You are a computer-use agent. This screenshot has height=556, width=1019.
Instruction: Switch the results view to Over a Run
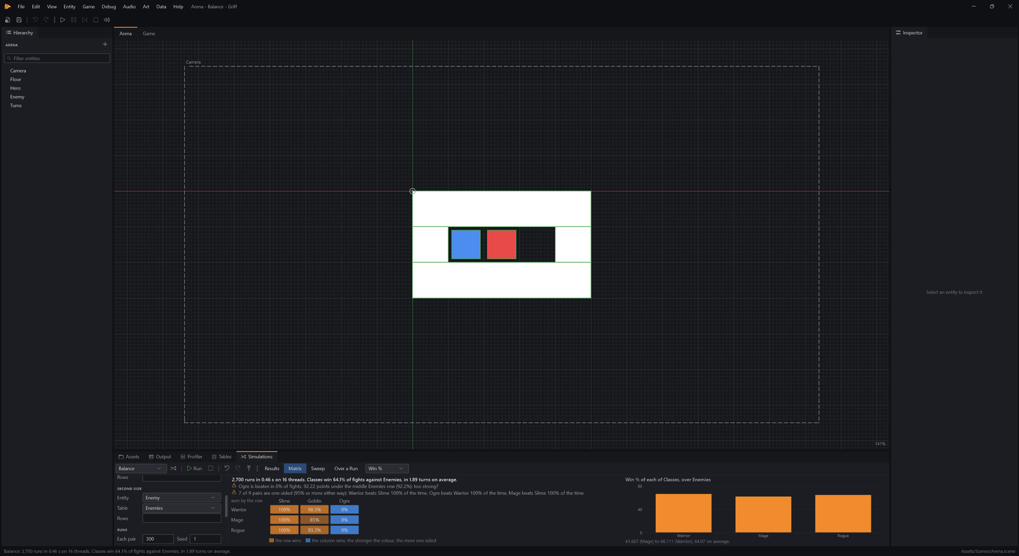click(x=346, y=468)
